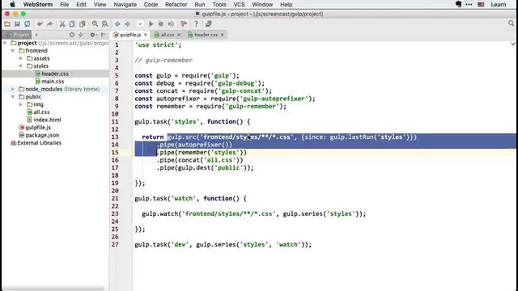This screenshot has width=518, height=291.
Task: Click the arrow beside the Project selector
Action: tap(36, 35)
